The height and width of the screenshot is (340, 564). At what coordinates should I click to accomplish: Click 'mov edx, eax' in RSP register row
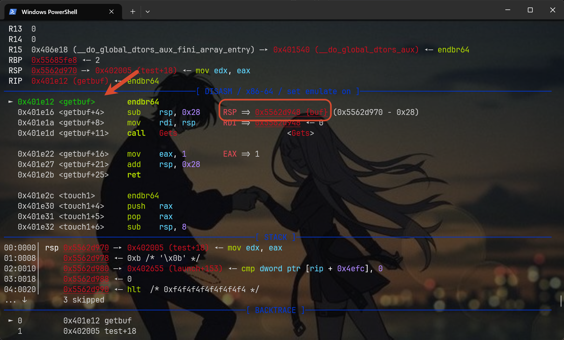pyautogui.click(x=223, y=71)
